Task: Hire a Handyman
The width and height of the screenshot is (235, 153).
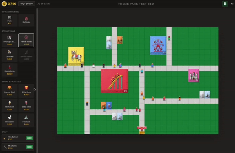Action: click(29, 138)
